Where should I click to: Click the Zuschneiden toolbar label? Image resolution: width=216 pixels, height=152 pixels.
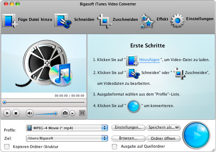pos(125,19)
